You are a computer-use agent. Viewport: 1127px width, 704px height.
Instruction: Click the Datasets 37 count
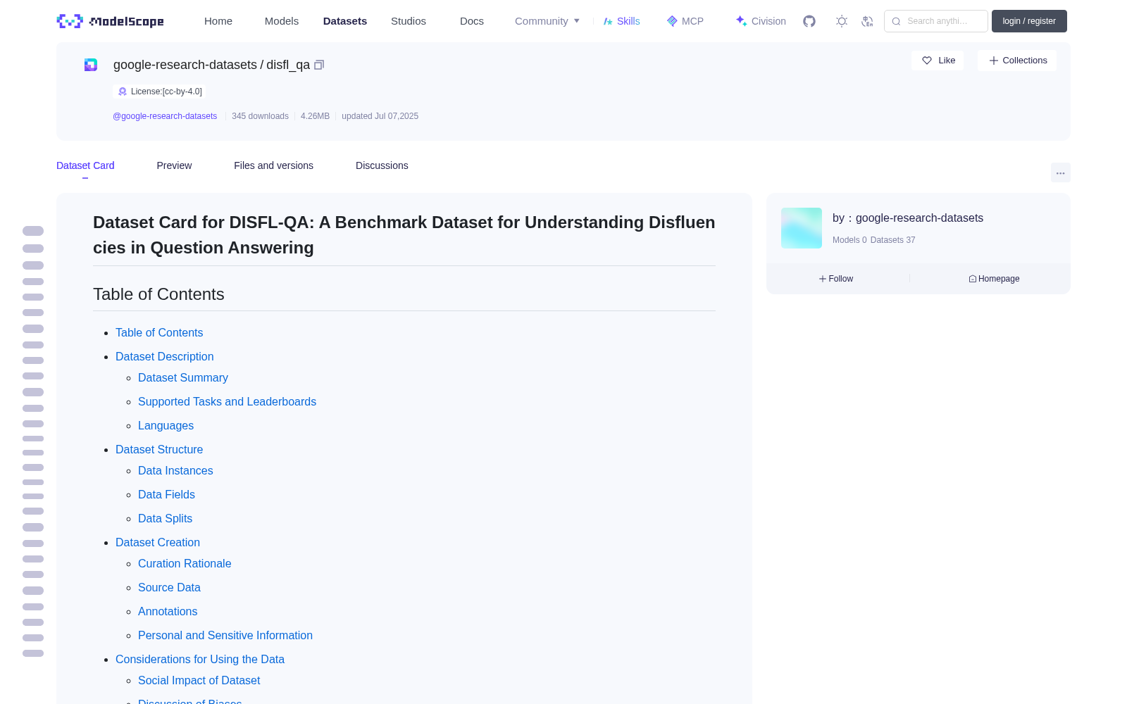892,240
